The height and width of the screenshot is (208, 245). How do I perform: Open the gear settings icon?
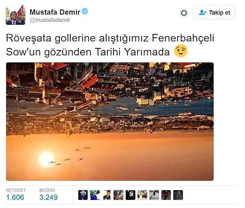184,13
